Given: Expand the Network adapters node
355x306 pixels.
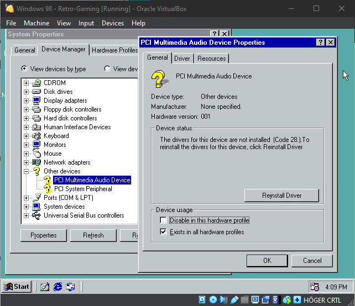Looking at the screenshot, I should (x=26, y=162).
